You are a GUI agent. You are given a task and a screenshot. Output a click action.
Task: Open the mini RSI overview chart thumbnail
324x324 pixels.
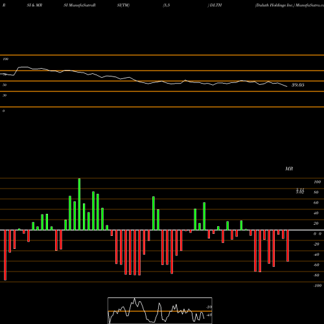pyautogui.click(x=160, y=310)
